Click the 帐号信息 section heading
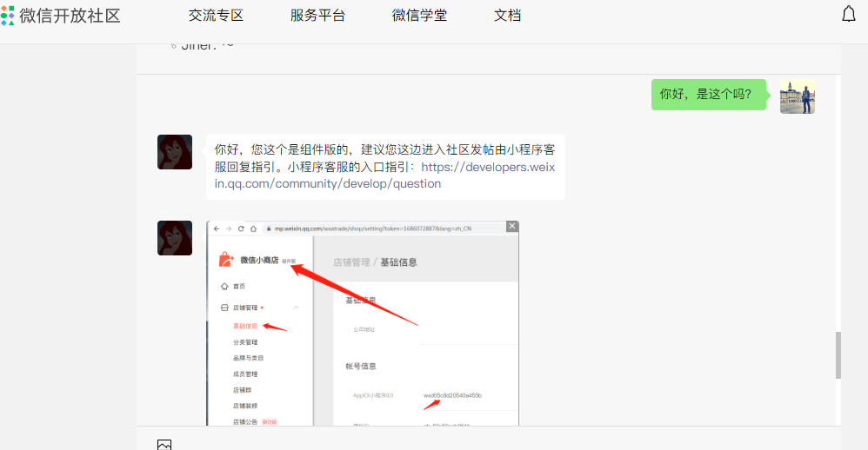The height and width of the screenshot is (450, 868). 361,366
